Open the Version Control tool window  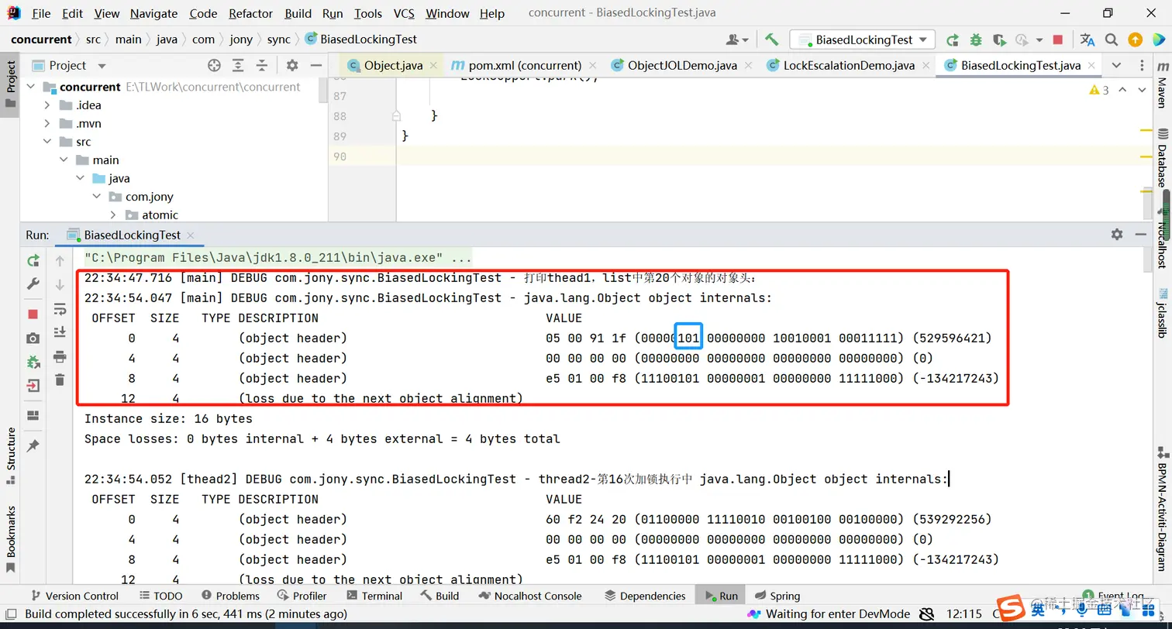pos(74,596)
